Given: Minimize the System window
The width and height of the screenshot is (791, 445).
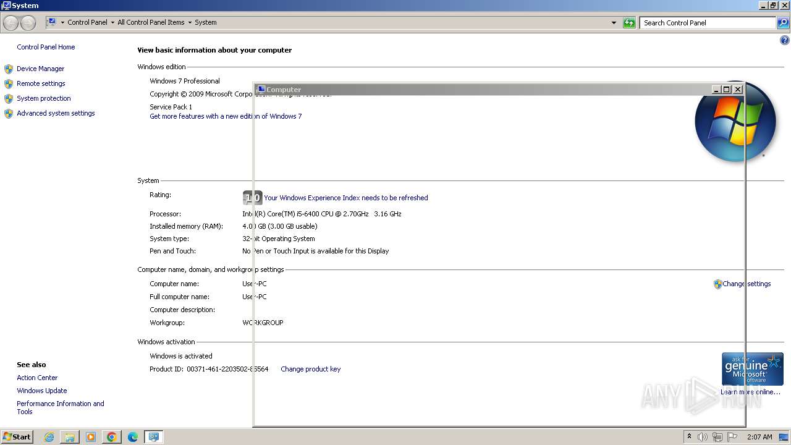Looking at the screenshot, I should click(763, 6).
